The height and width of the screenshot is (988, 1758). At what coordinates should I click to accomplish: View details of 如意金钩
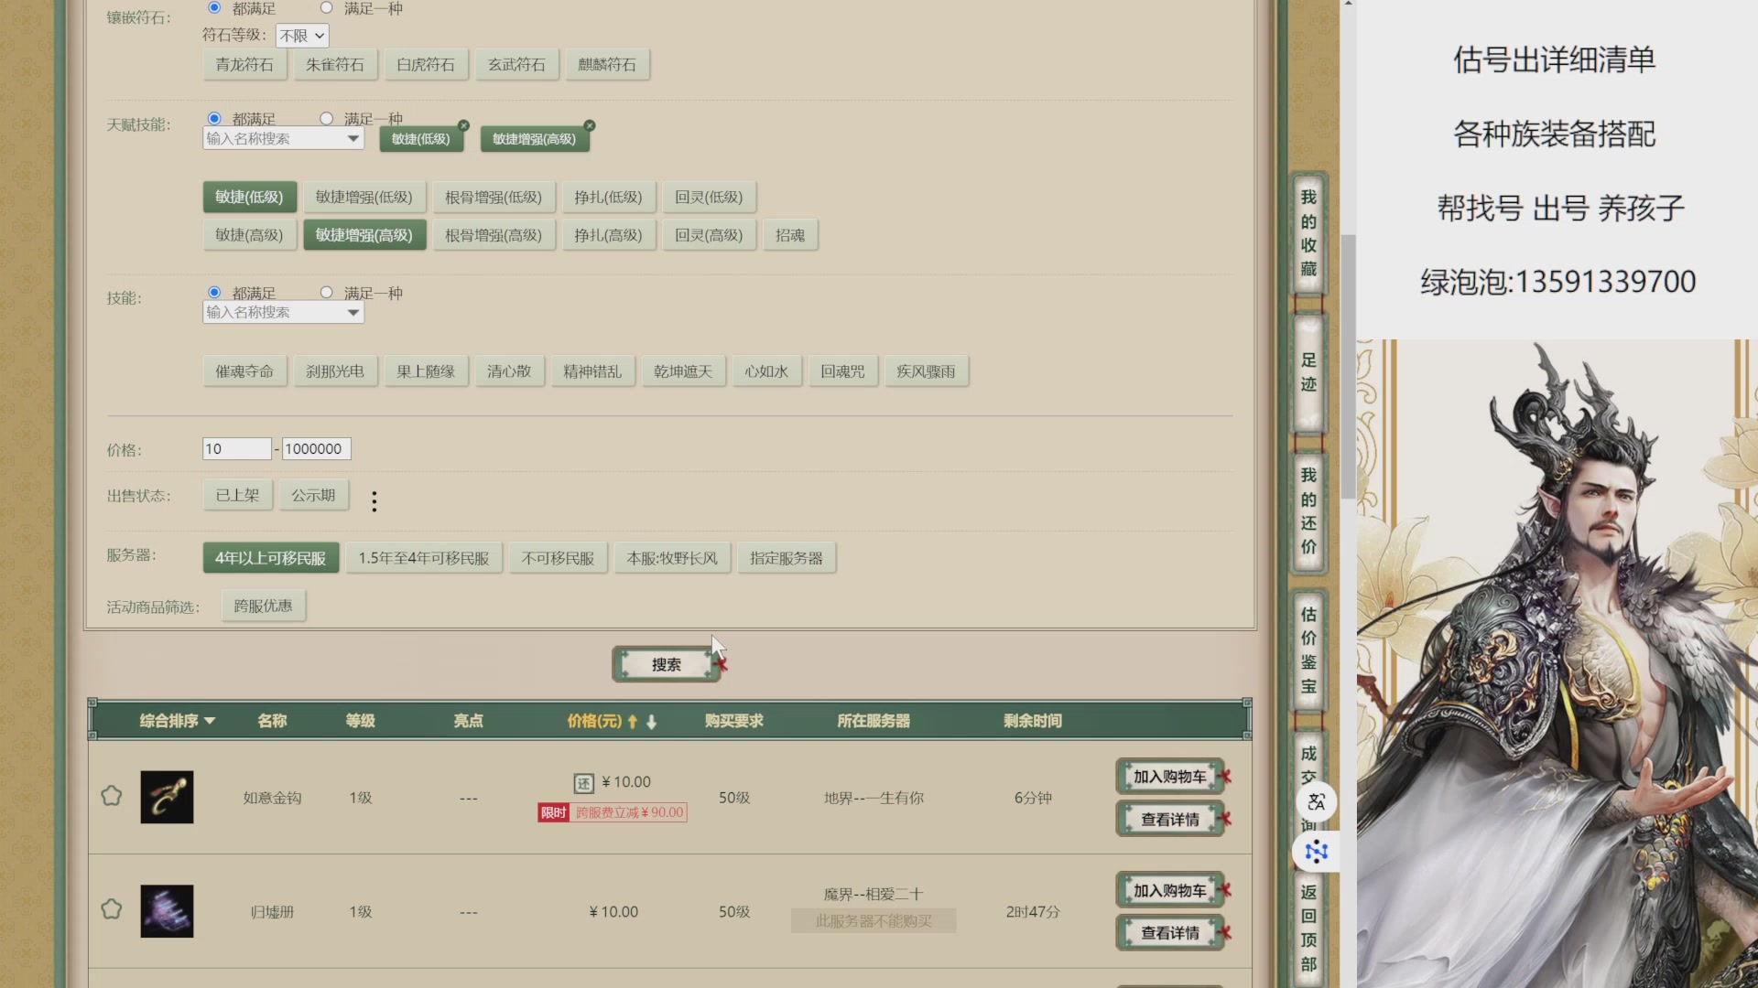[x=1170, y=820]
